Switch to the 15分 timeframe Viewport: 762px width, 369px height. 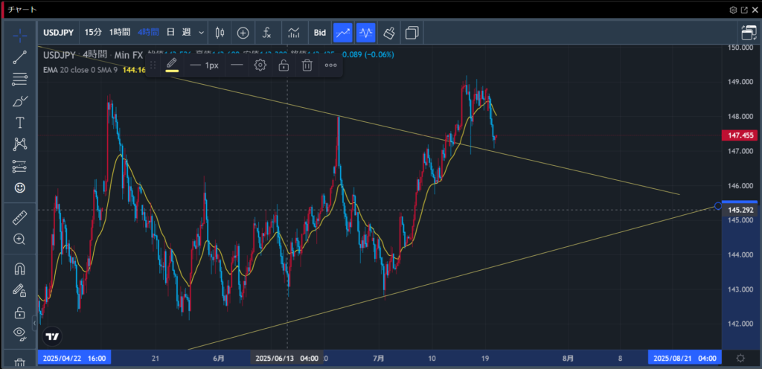[x=93, y=33]
